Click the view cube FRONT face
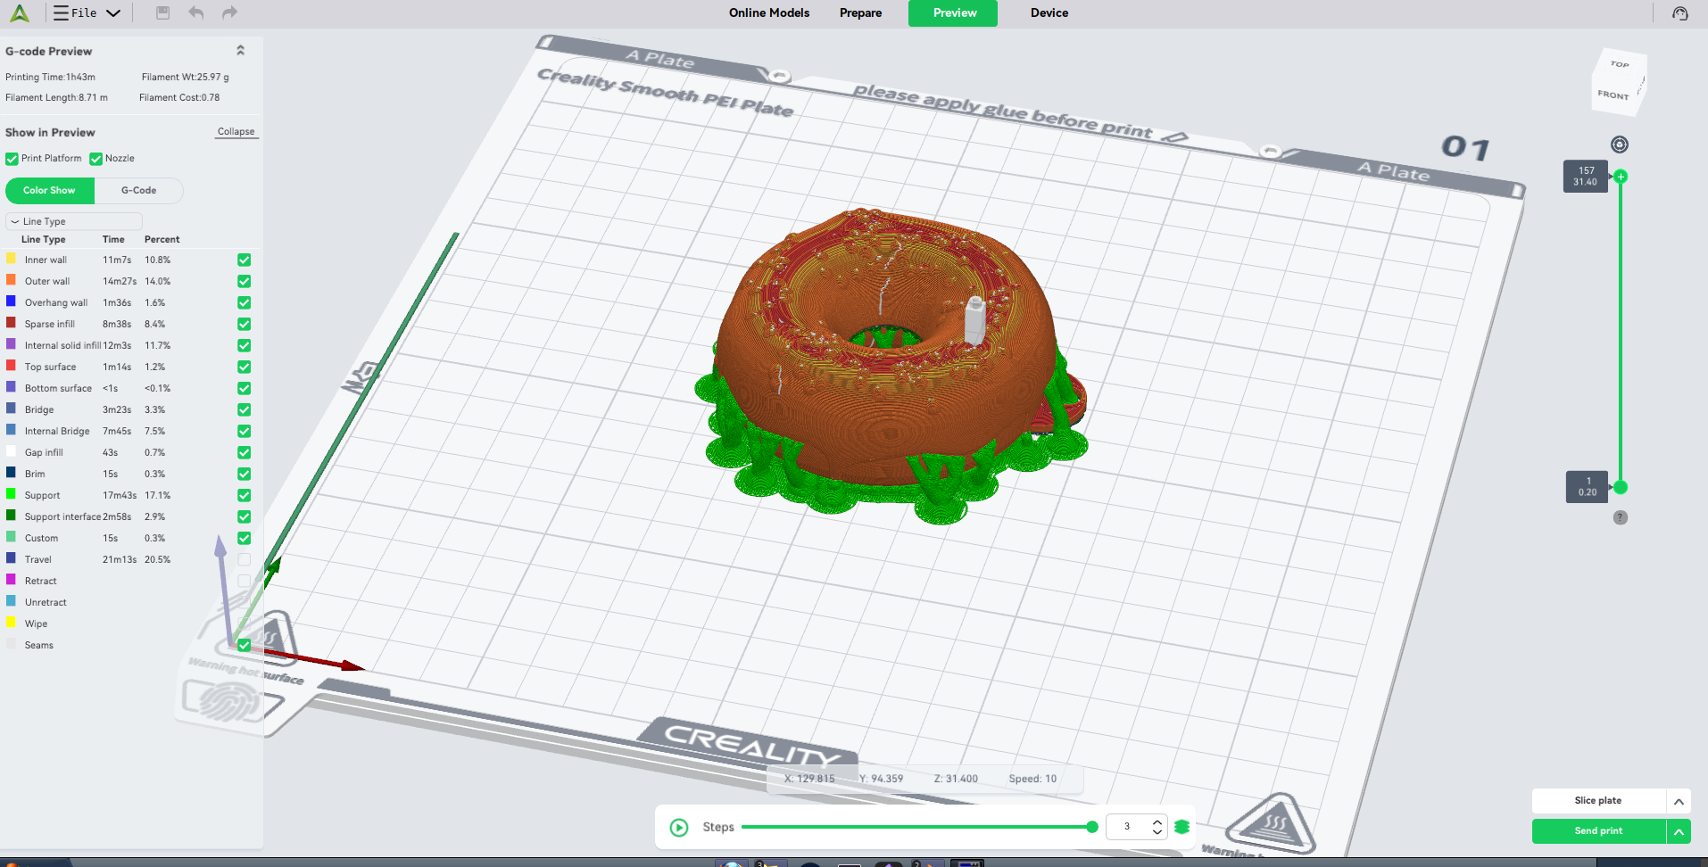1708x867 pixels. click(1613, 95)
